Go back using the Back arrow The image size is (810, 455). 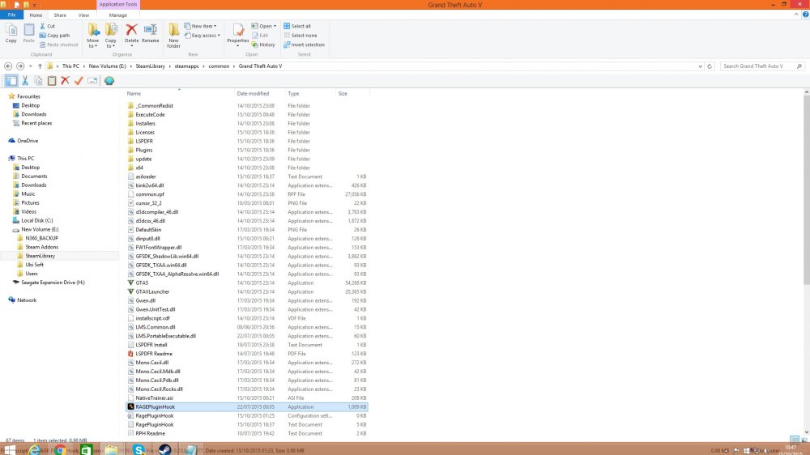point(8,66)
